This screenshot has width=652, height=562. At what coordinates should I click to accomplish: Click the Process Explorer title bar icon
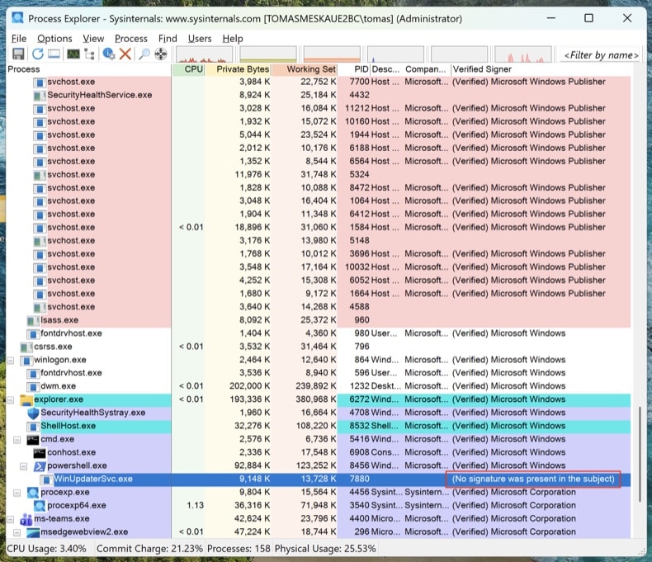click(x=18, y=18)
